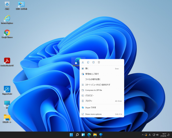Expand Show more options entry
The image size is (172, 138).
tap(102, 114)
